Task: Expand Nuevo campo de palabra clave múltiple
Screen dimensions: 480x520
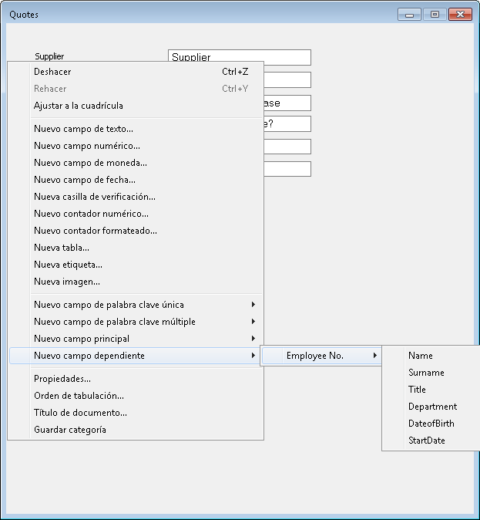Action: click(136, 322)
